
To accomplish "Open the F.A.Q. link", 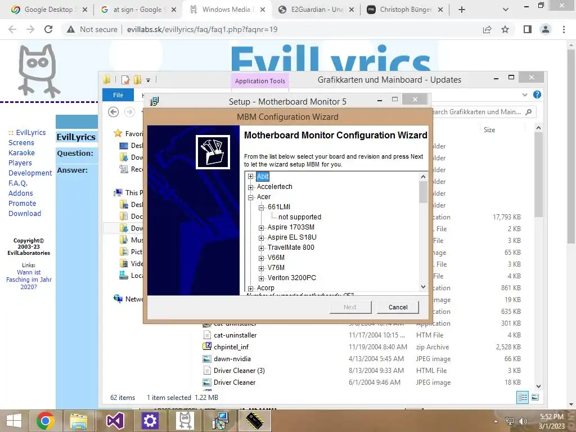I will tap(18, 183).
